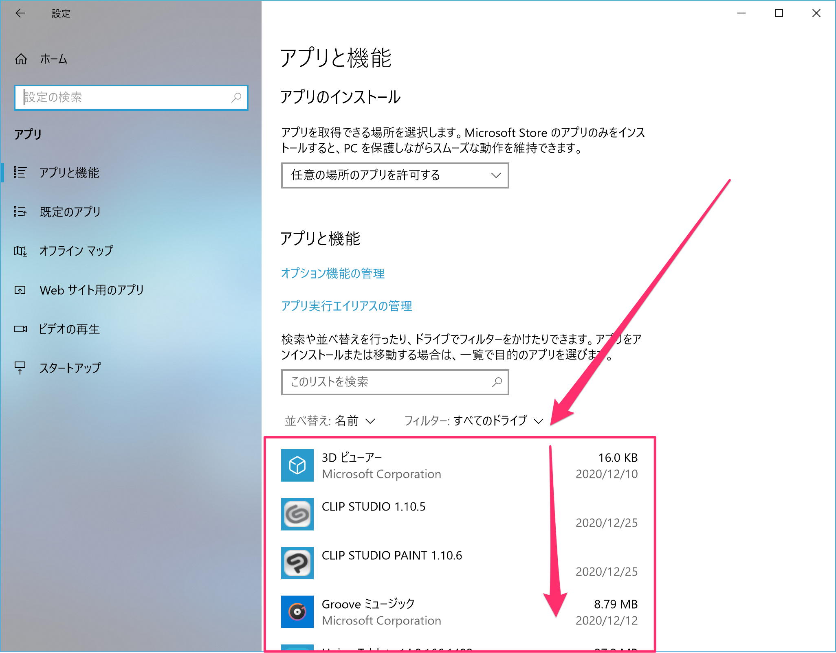Click the ビデオの再生 video icon
836x653 pixels.
[x=20, y=329]
